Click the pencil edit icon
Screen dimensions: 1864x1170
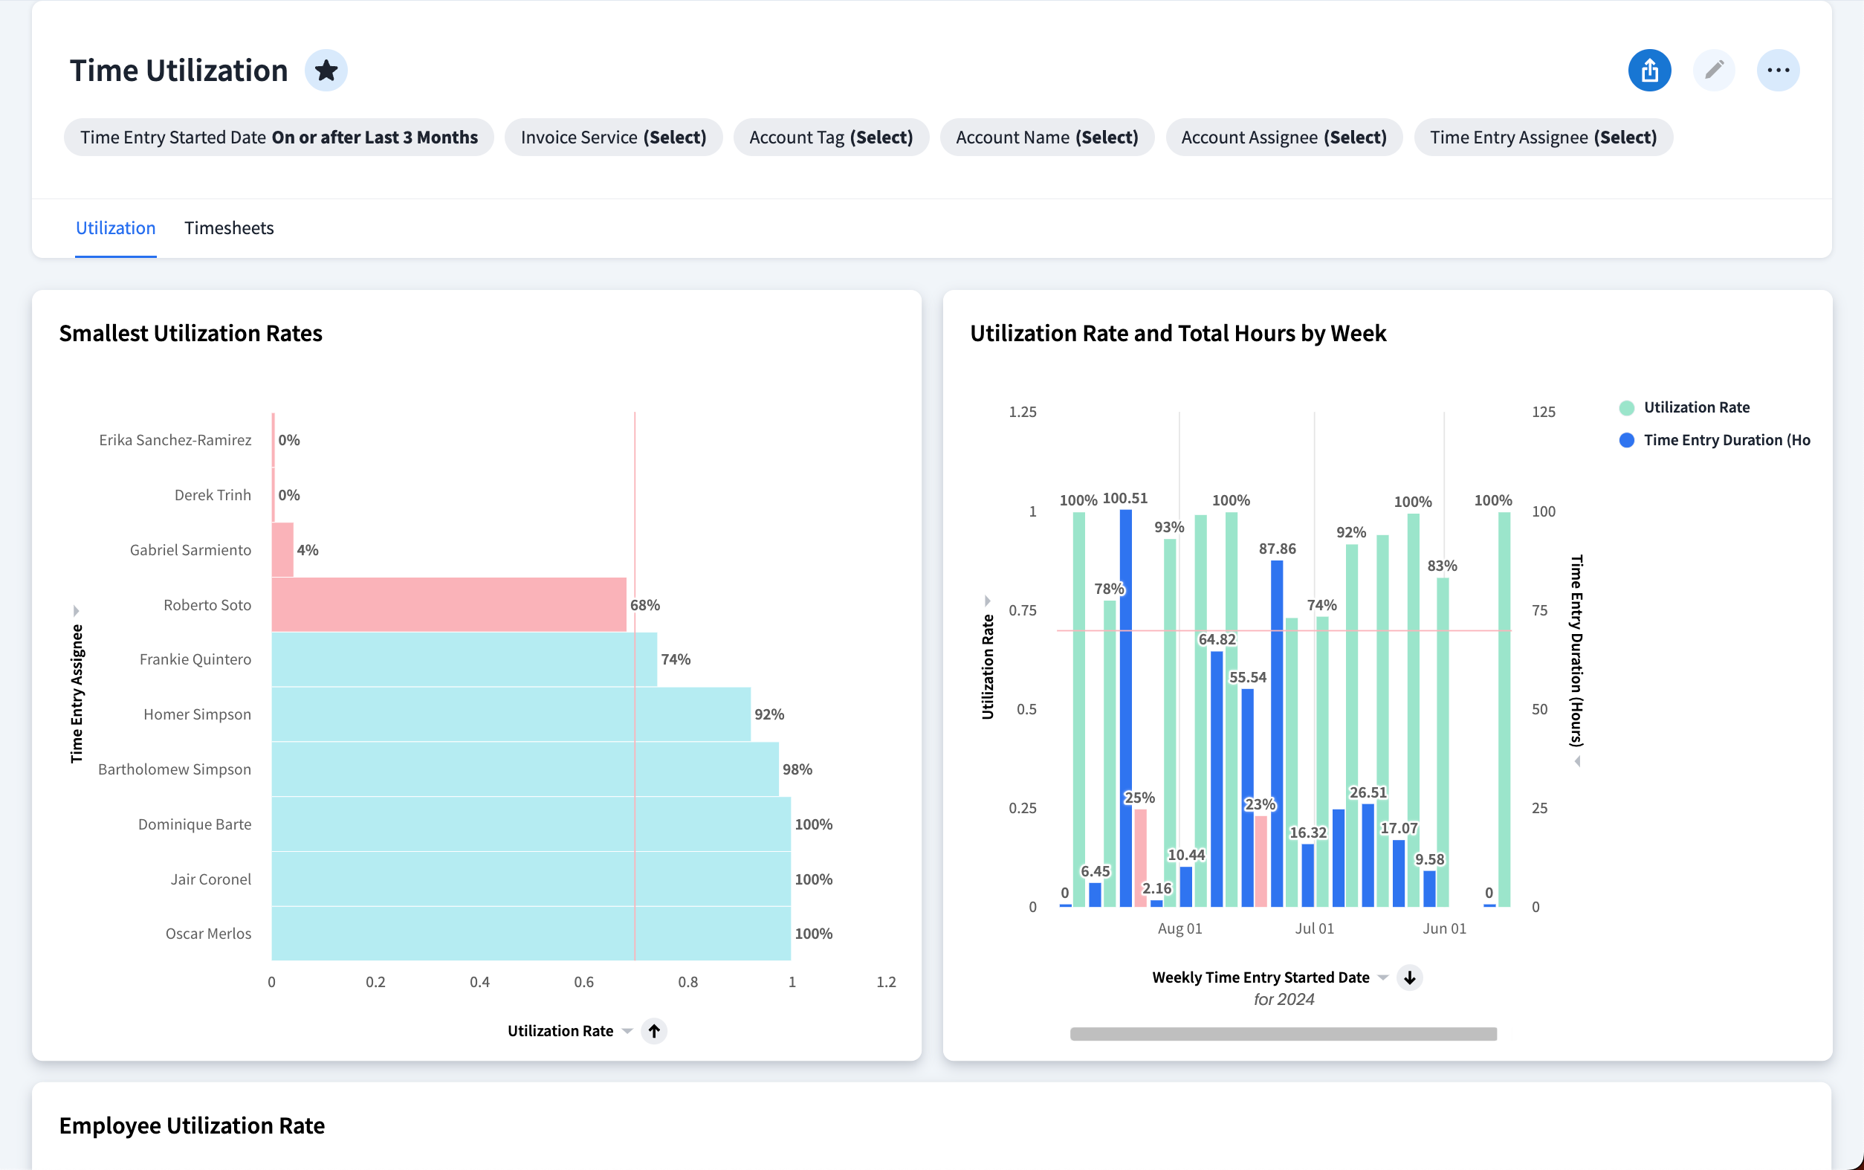1713,71
